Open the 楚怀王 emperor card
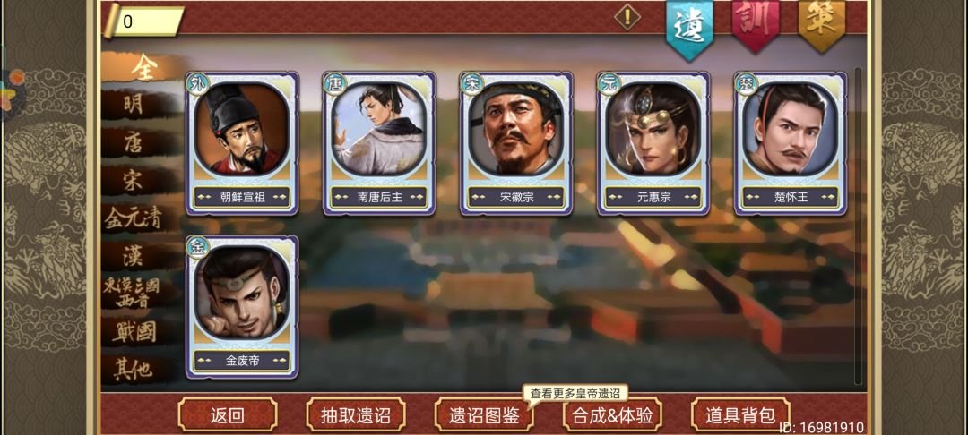The width and height of the screenshot is (968, 435). pyautogui.click(x=791, y=143)
